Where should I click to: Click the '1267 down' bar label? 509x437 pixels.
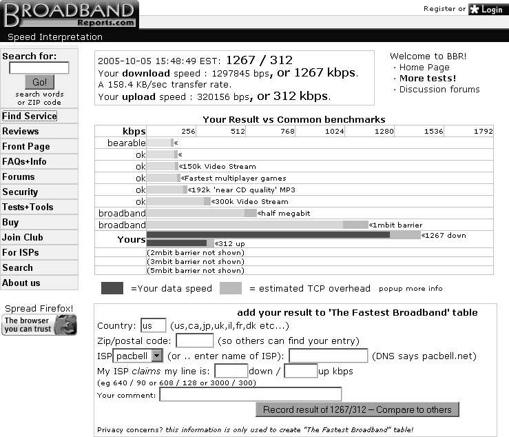[x=444, y=235]
